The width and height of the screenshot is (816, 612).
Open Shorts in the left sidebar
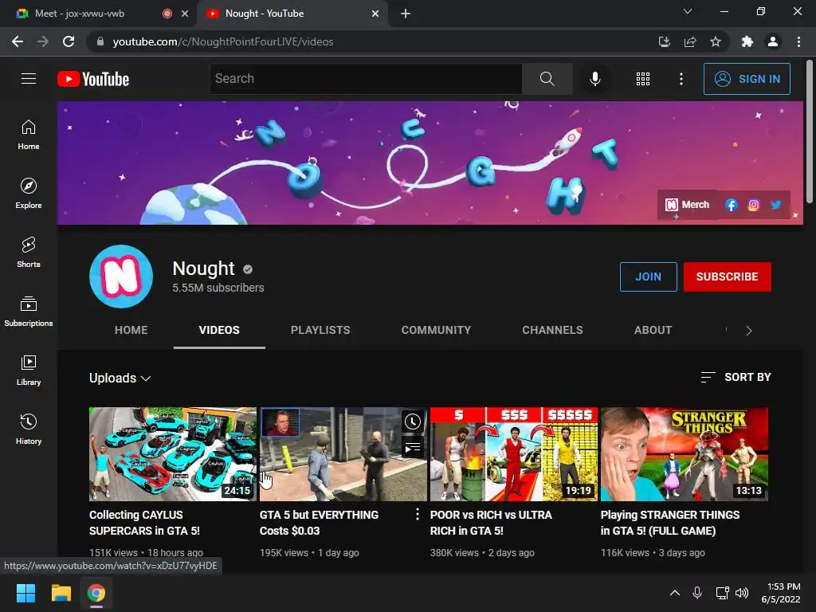[29, 253]
